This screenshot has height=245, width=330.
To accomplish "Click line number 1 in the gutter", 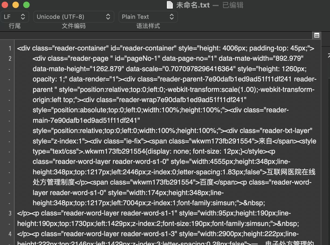I will pos(10,48).
